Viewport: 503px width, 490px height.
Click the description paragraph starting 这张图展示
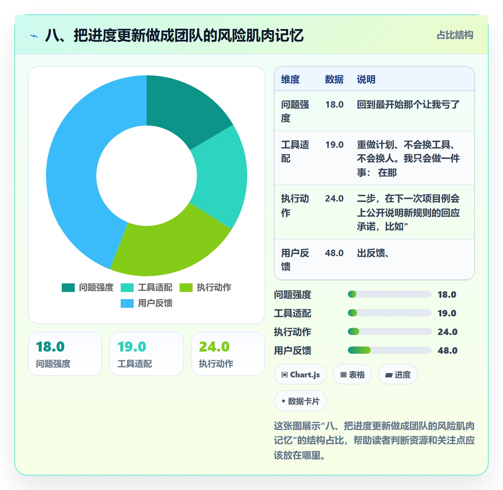374,440
